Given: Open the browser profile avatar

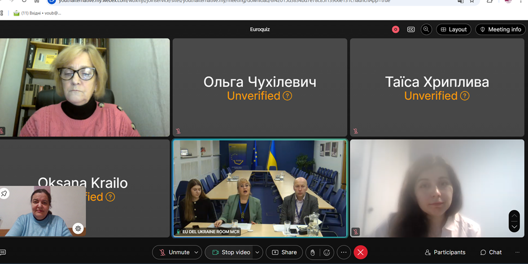Looking at the screenshot, I should pyautogui.click(x=508, y=1).
